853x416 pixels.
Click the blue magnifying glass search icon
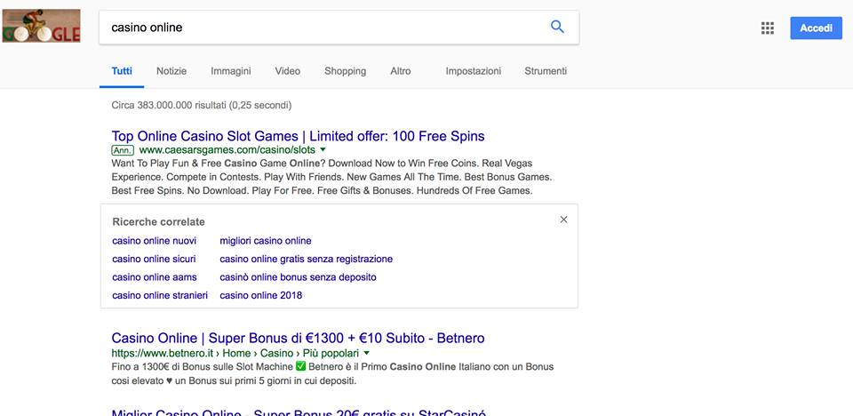(557, 27)
